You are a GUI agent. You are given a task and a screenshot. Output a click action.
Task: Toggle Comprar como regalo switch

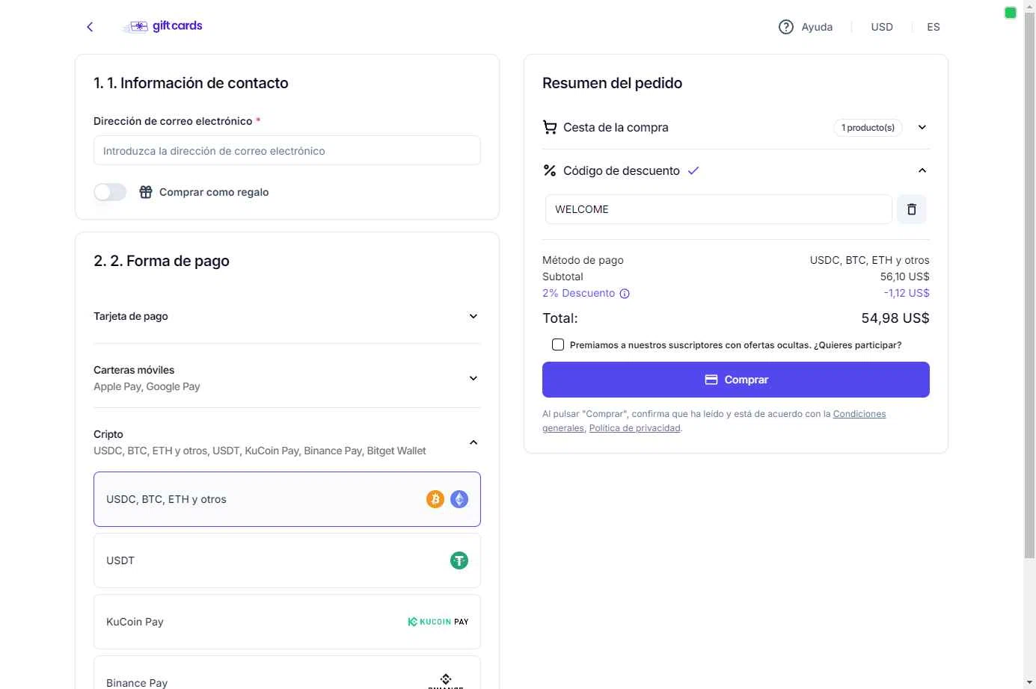tap(110, 192)
